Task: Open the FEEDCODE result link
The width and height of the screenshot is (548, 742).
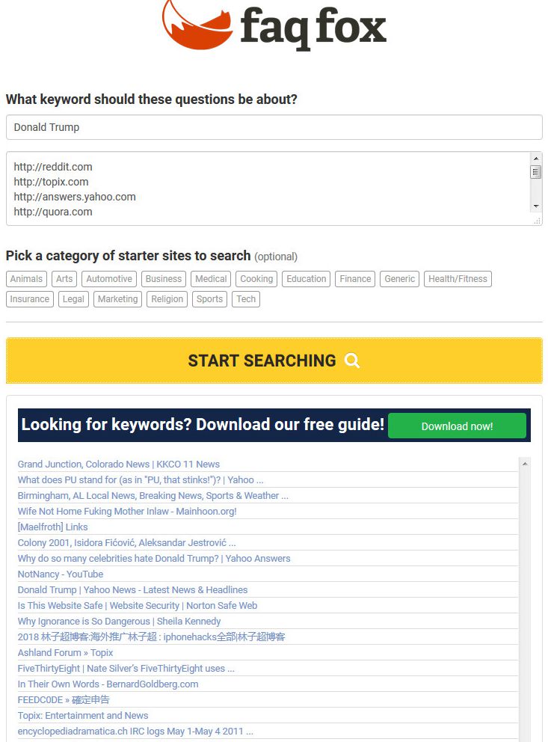Action: pos(64,699)
